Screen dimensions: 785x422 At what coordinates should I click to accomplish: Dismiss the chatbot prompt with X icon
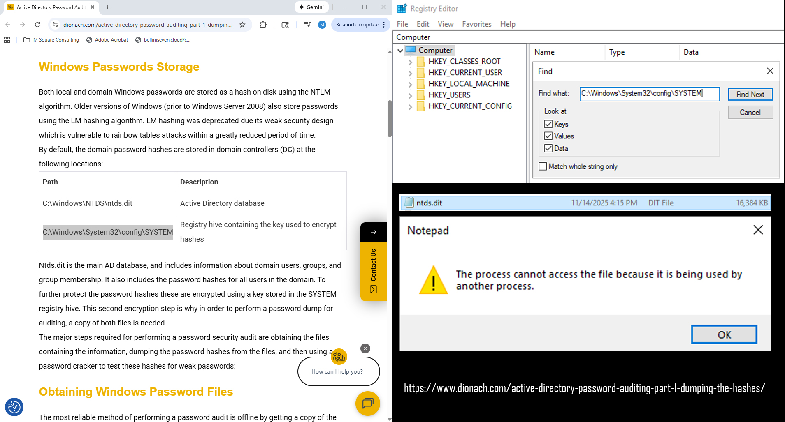(365, 348)
